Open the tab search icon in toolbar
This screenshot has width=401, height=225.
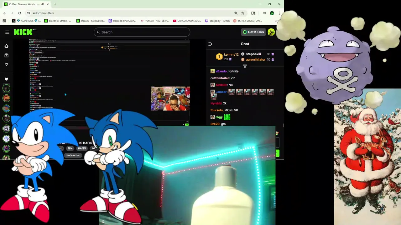pyautogui.click(x=253, y=13)
